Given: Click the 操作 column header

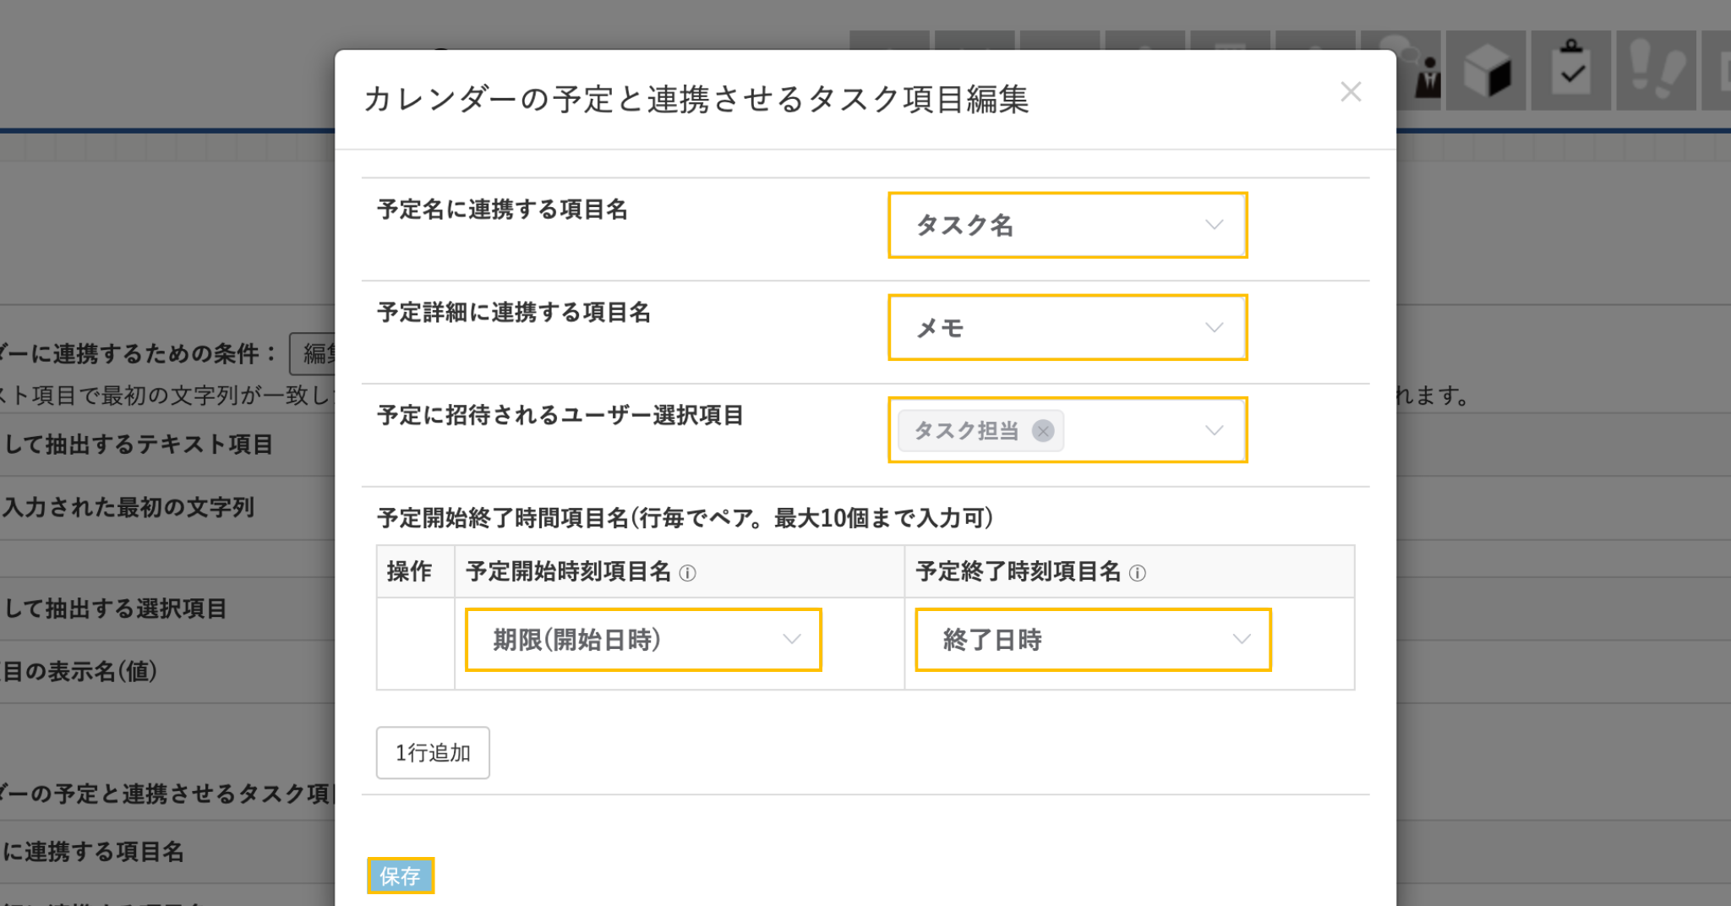Looking at the screenshot, I should [x=409, y=571].
